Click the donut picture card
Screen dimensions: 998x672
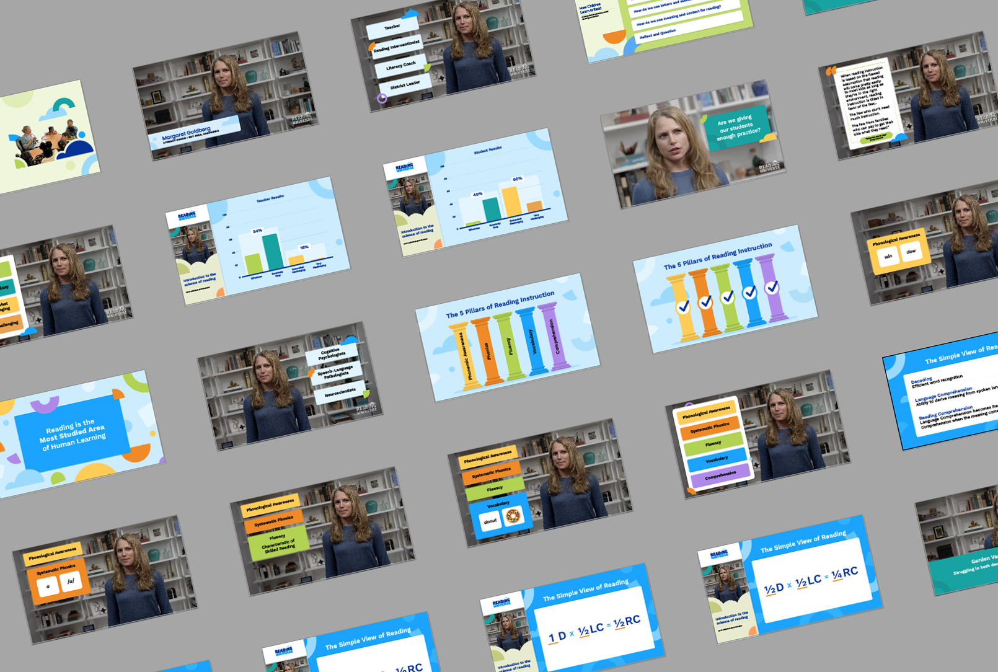[x=513, y=516]
